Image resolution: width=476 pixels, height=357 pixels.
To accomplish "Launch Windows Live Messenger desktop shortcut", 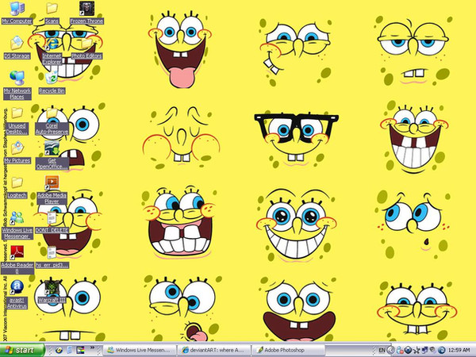I will click(16, 216).
